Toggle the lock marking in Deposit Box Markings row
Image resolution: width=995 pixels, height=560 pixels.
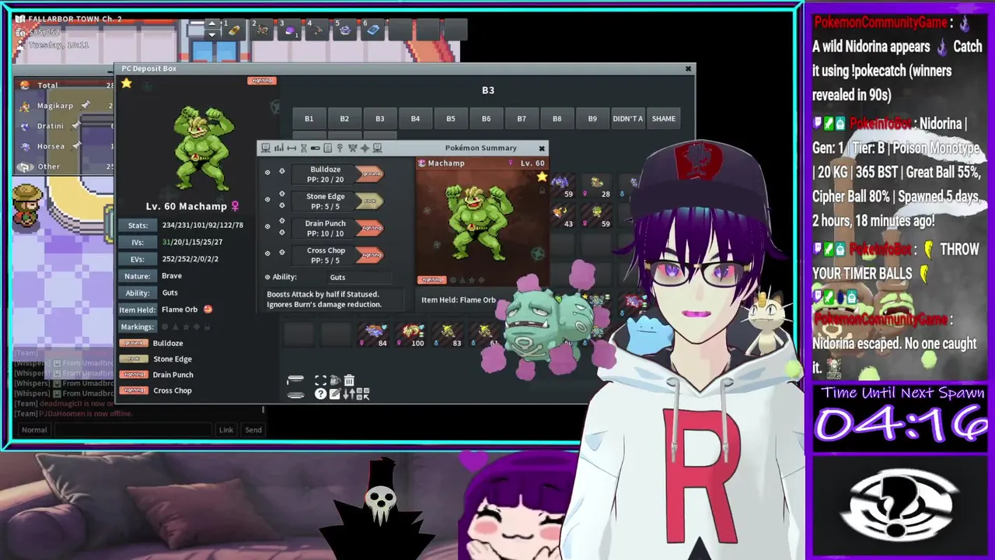point(208,327)
